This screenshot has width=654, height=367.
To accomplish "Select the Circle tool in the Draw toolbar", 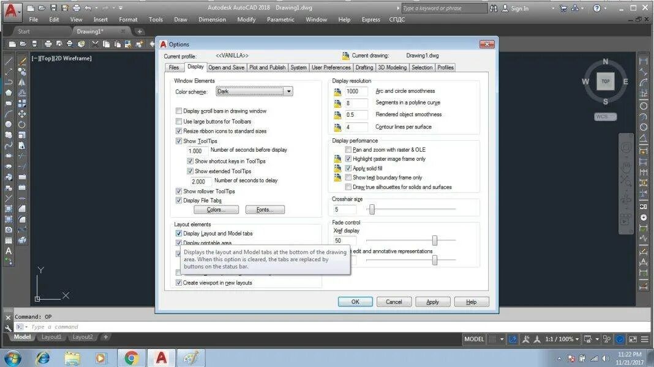I will pyautogui.click(x=9, y=124).
